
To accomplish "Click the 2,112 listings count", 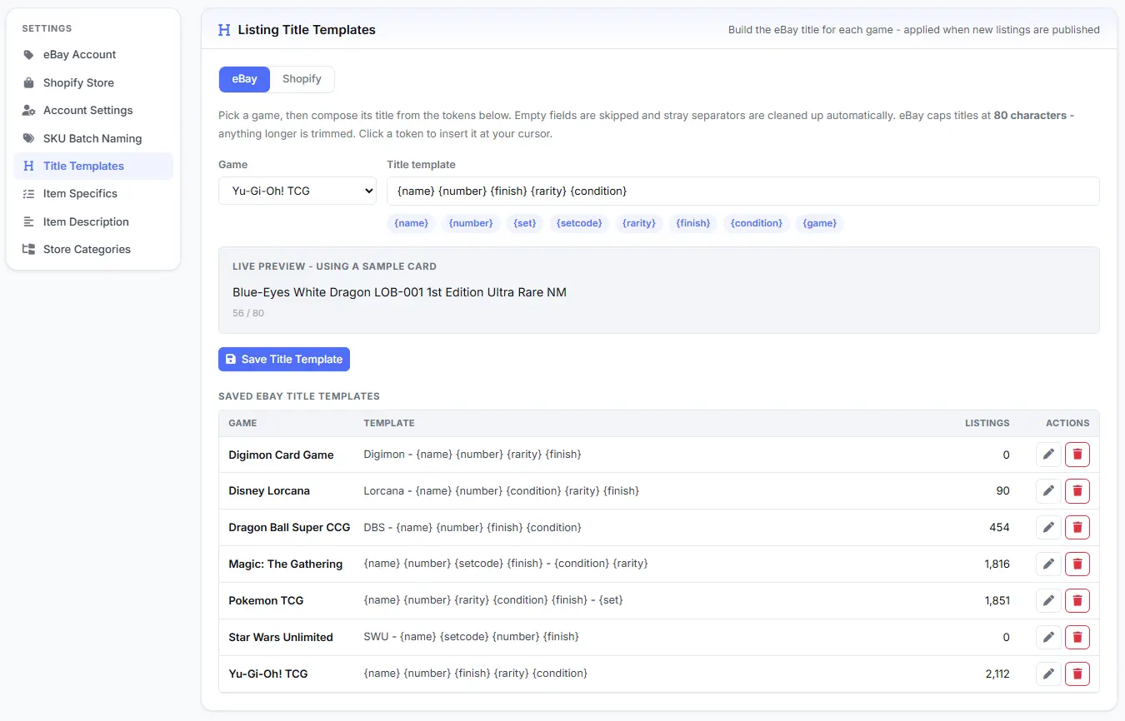I will click(997, 674).
